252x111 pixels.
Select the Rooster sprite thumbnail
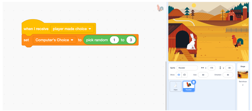click(189, 86)
